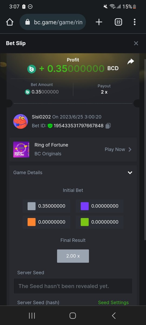146x325 pixels.
Task: Tap the chevron next to Play Now
Action: pos(130,149)
